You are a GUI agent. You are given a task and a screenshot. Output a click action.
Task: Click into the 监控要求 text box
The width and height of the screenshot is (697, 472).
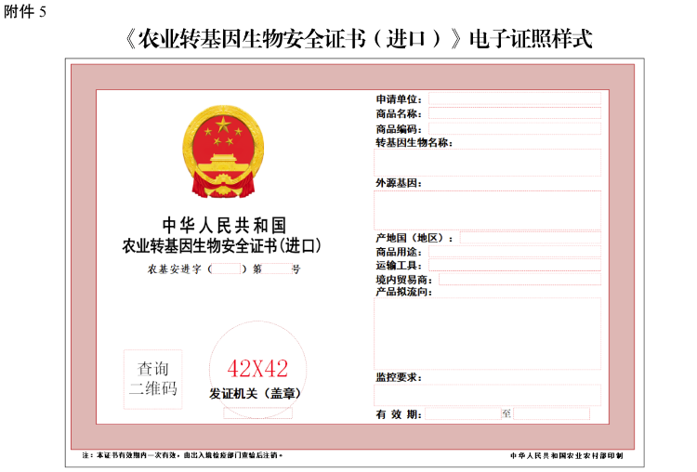(487, 394)
